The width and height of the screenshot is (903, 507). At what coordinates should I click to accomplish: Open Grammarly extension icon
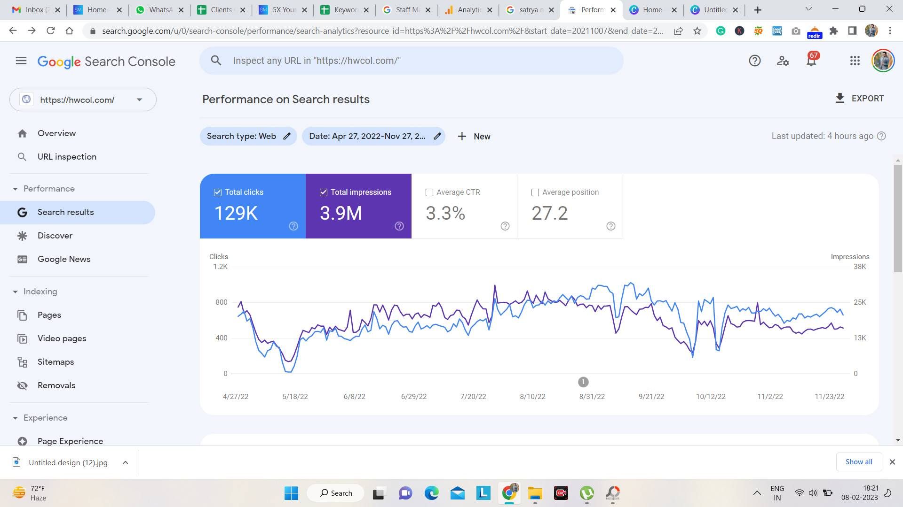[721, 31]
